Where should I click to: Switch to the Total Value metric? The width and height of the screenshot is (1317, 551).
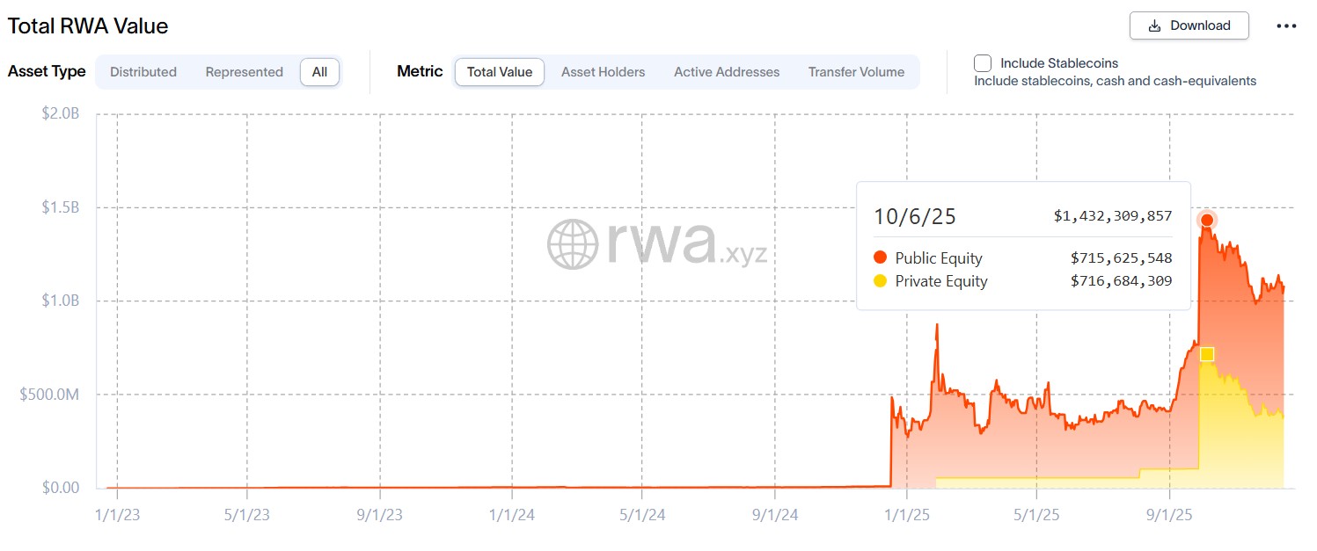tap(499, 72)
